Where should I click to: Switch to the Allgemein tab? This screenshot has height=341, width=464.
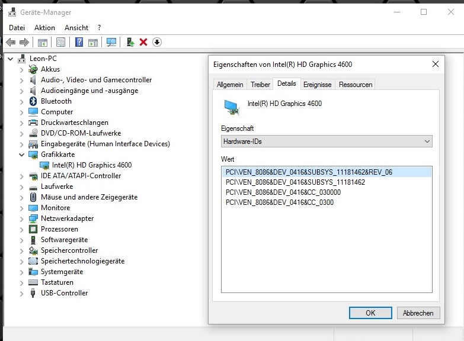(x=230, y=85)
